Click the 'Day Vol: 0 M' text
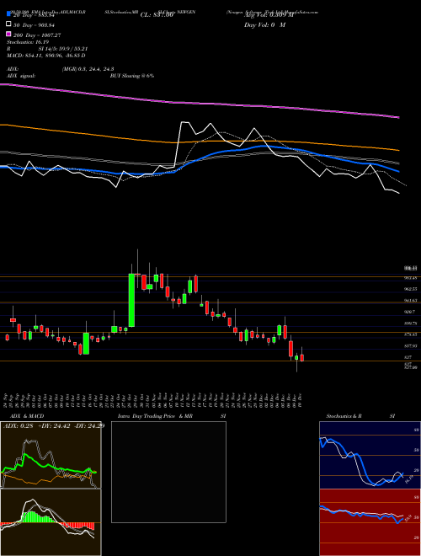The image size is (421, 556). click(264, 25)
